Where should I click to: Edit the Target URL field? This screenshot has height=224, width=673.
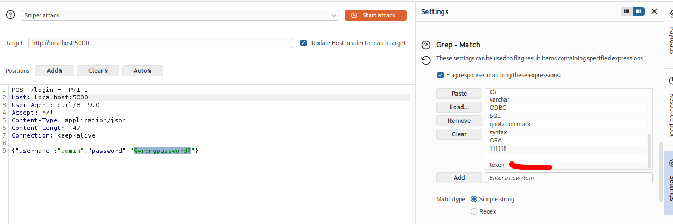click(x=161, y=43)
